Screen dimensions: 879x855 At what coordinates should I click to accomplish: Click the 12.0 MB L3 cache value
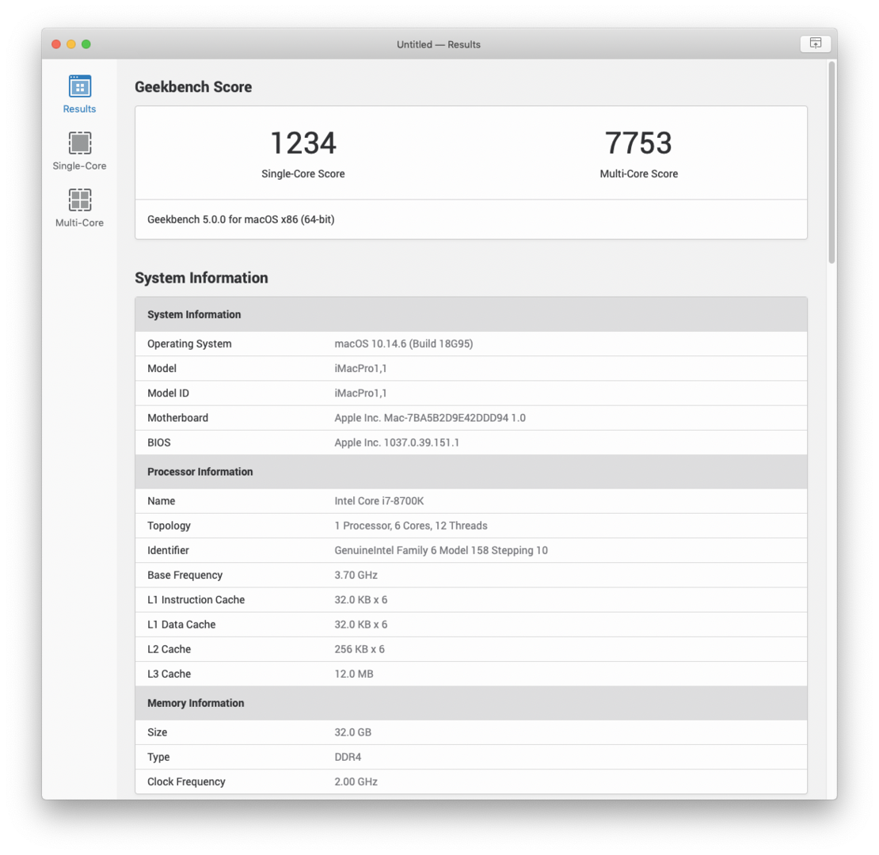[354, 674]
